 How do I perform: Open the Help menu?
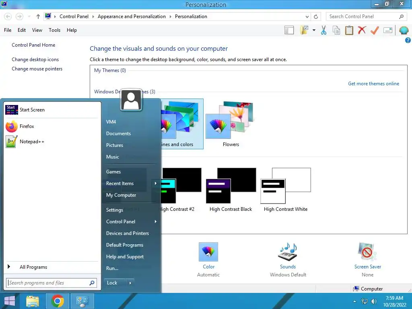coord(72,30)
